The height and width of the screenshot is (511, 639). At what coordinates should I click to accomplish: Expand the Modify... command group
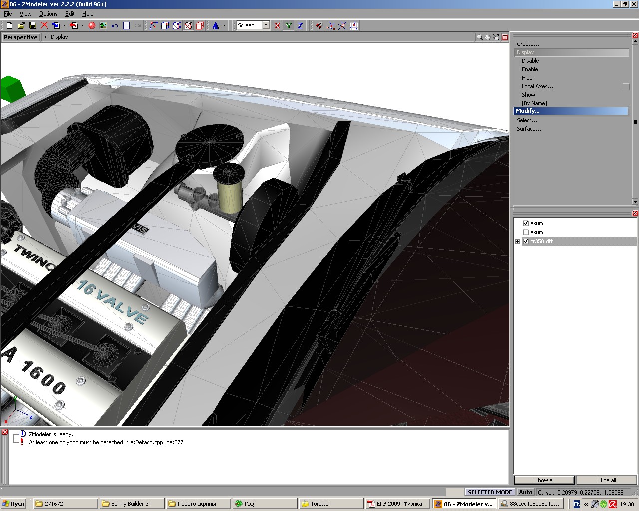click(571, 111)
